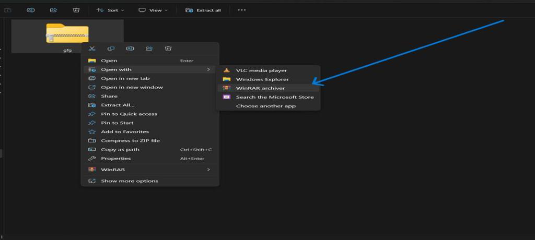Click the Windows Explorer folder icon in submenu
535x240 pixels.
point(227,79)
